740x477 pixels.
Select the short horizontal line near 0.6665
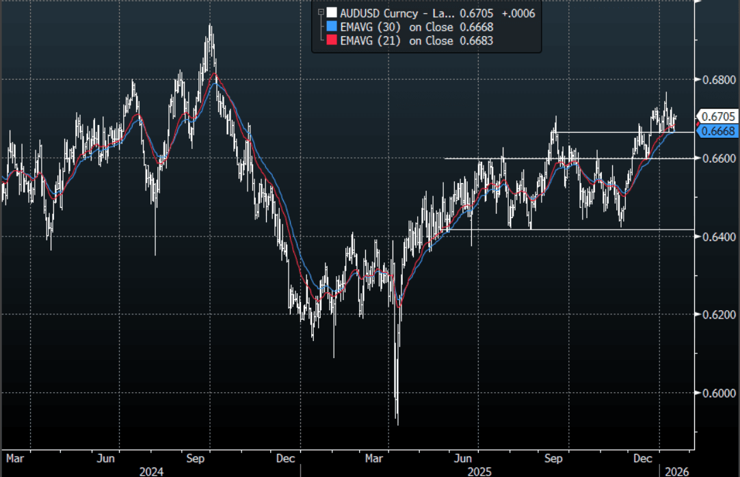tap(624, 132)
